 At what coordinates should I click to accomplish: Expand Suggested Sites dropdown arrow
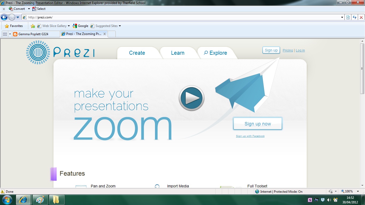tap(120, 26)
